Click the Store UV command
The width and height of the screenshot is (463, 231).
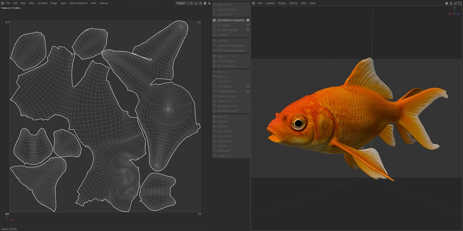point(231,146)
